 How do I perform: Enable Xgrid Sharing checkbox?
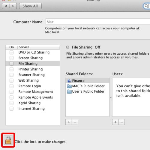pos(11,103)
